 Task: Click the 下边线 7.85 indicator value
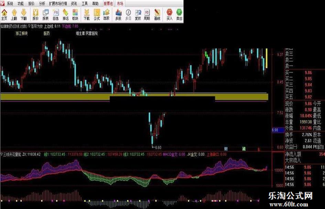[x=70, y=26]
